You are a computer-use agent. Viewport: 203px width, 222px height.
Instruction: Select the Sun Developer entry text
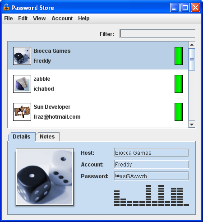click(52, 107)
